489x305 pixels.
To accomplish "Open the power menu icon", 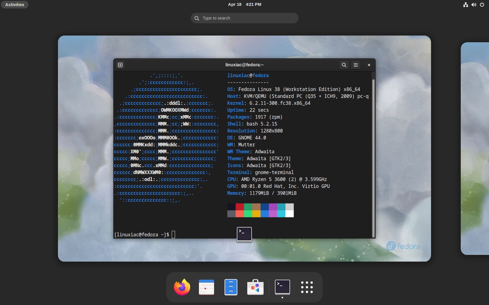I will [x=482, y=5].
